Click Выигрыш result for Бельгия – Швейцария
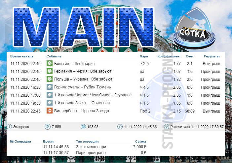232x163 pixels. click(211, 64)
